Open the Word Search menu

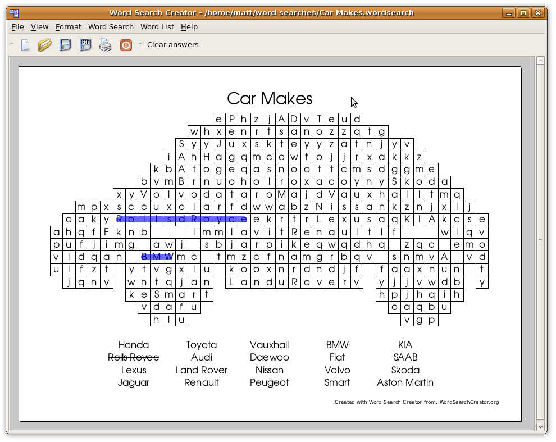(111, 26)
